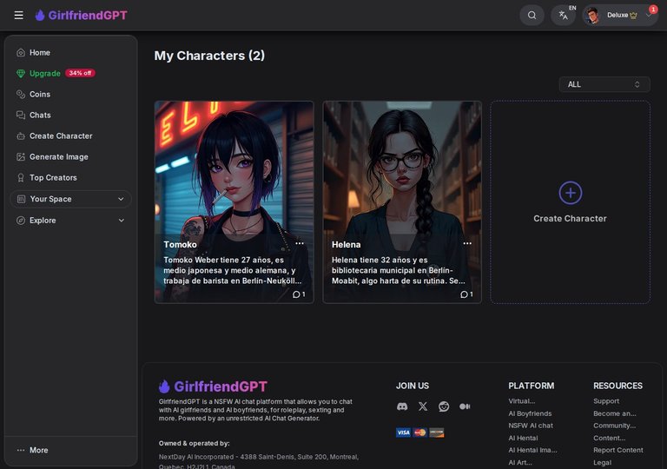Open the X (Twitter) footer icon
Image resolution: width=667 pixels, height=469 pixels.
tap(423, 406)
